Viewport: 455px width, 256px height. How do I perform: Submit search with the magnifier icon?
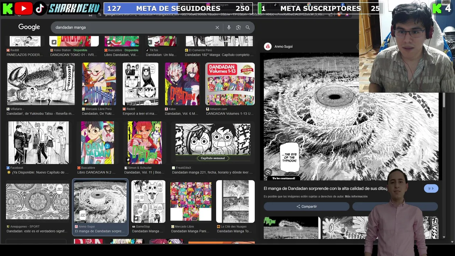[248, 27]
